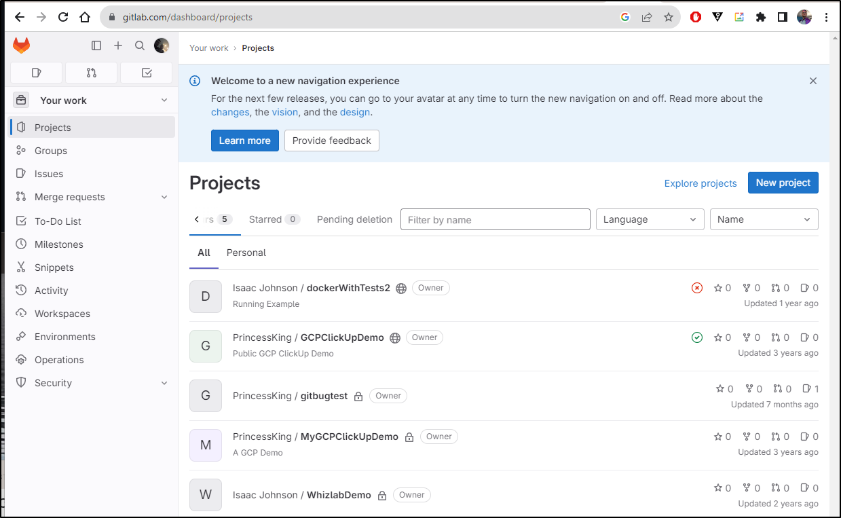Toggle the sidebar collapse icon
The height and width of the screenshot is (518, 841).
96,45
